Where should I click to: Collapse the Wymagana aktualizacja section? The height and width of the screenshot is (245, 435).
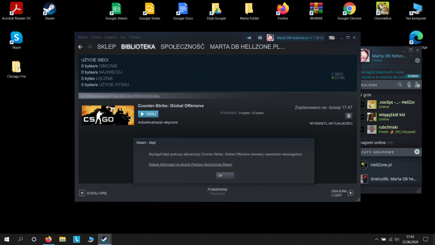pos(82,96)
